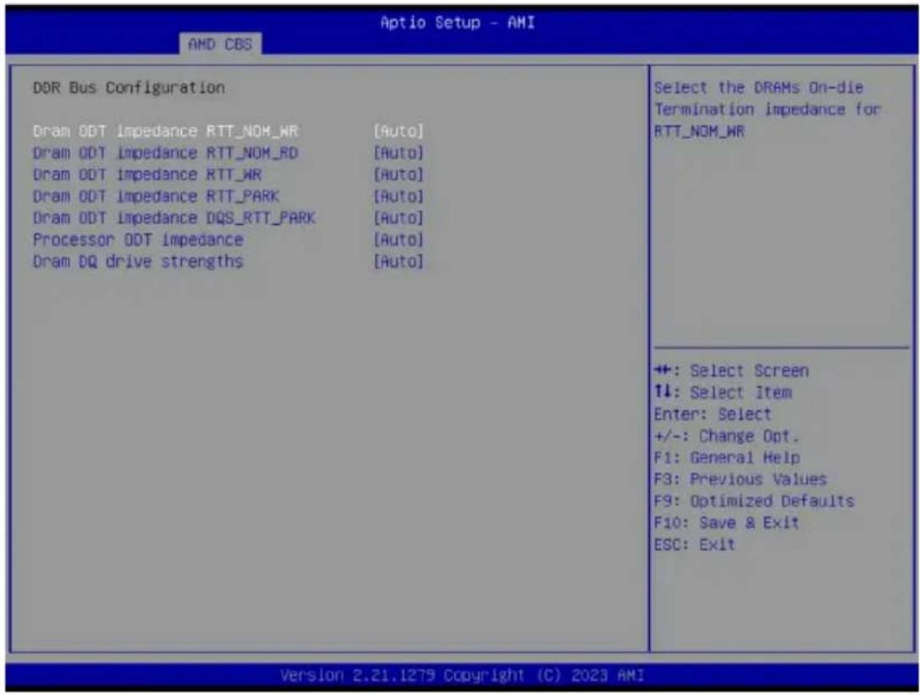The width and height of the screenshot is (920, 694).
Task: Select Dram ODT impedance DQS_RTT_PARK option
Action: [174, 218]
